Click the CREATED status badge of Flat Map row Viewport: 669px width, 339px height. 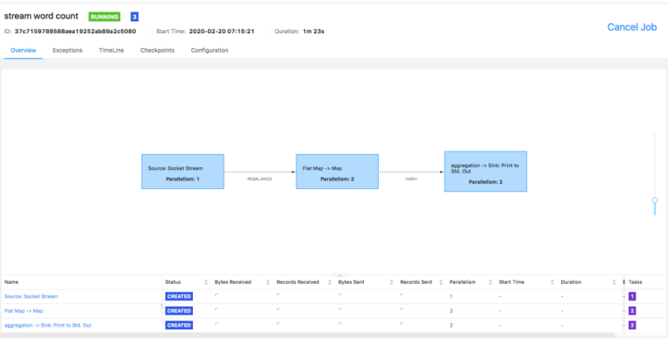coord(179,311)
